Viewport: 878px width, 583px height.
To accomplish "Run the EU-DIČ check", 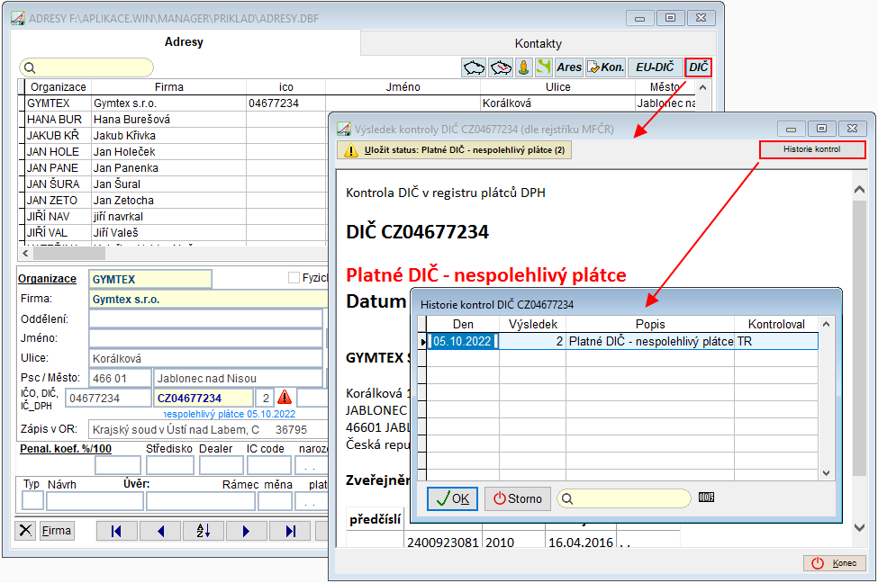I will (655, 67).
